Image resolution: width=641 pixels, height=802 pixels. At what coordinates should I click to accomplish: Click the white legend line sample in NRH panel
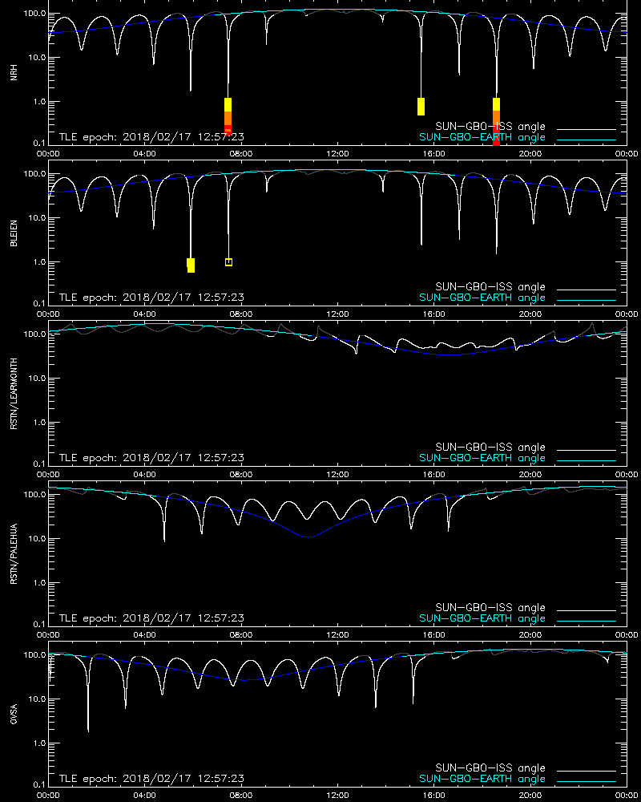click(x=587, y=129)
